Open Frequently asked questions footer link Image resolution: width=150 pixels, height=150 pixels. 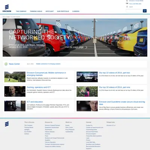[94, 136]
